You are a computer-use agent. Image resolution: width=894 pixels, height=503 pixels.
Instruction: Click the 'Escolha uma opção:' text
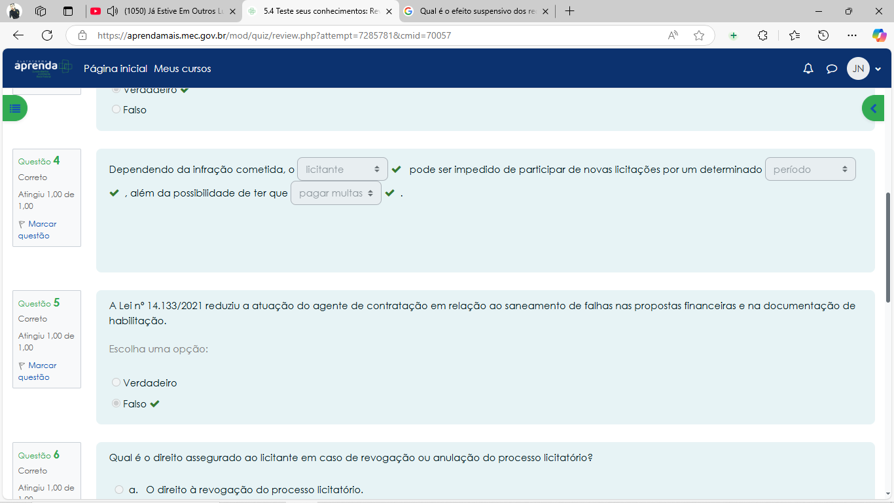click(x=158, y=349)
